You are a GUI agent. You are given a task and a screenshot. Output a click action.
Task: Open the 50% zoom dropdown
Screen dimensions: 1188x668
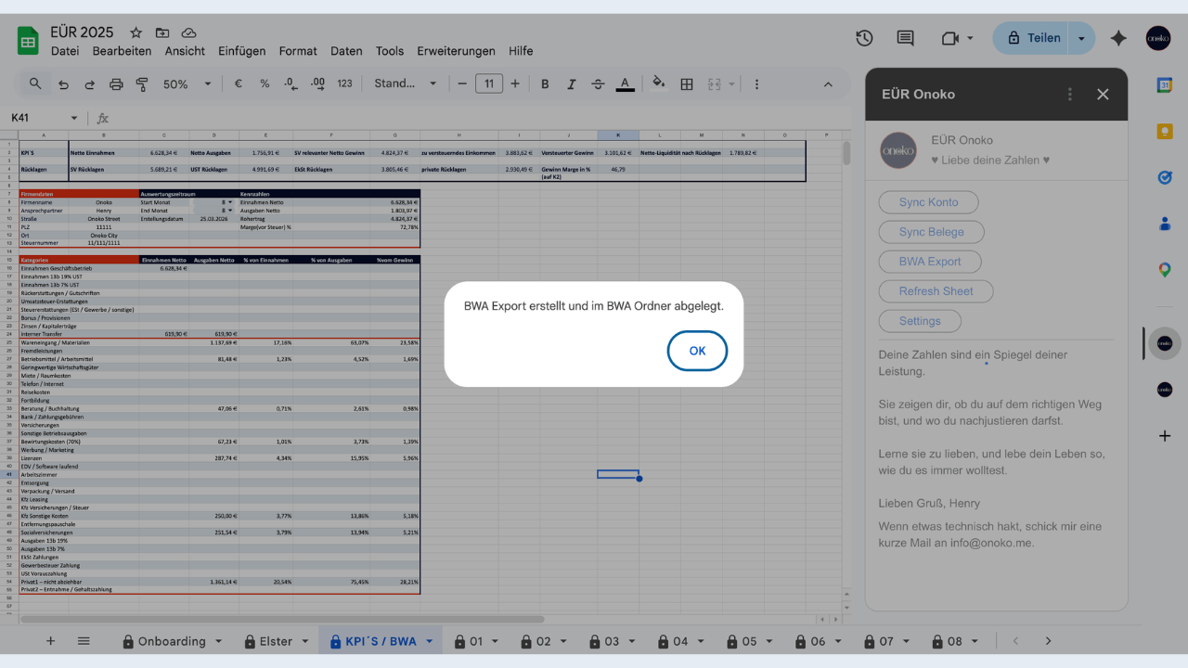(x=187, y=83)
